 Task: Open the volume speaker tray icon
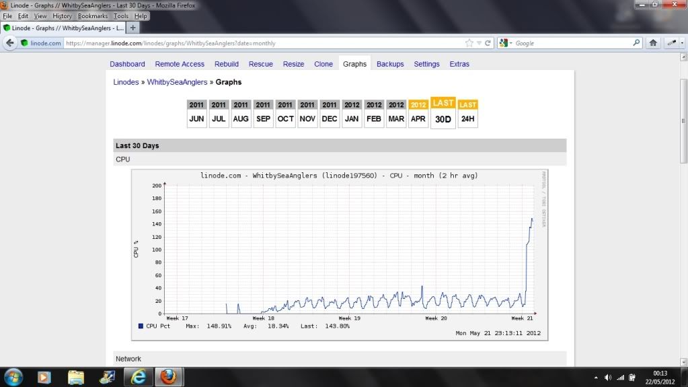[x=608, y=378]
